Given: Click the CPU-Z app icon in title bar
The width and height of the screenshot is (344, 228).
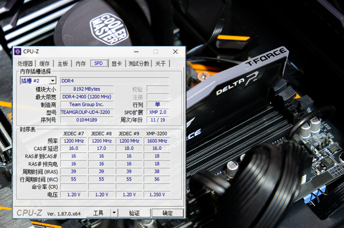Looking at the screenshot, I should coord(18,52).
